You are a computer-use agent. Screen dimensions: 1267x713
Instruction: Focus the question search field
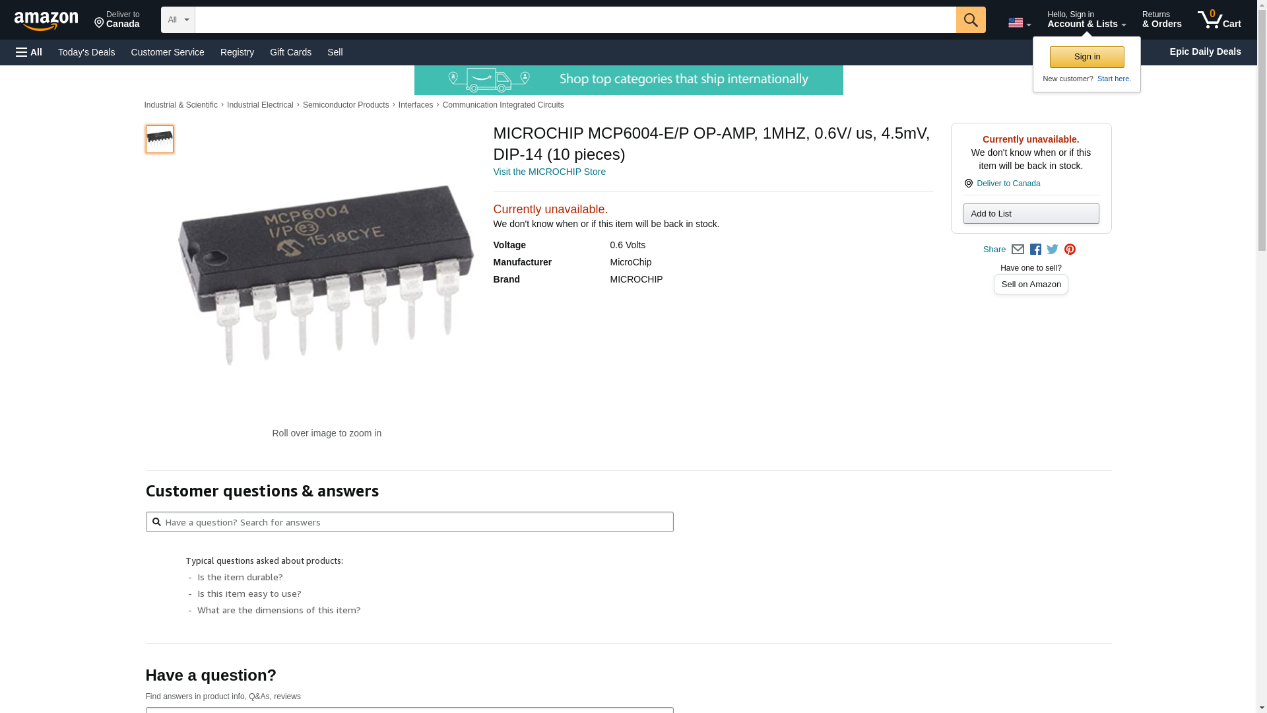(409, 522)
